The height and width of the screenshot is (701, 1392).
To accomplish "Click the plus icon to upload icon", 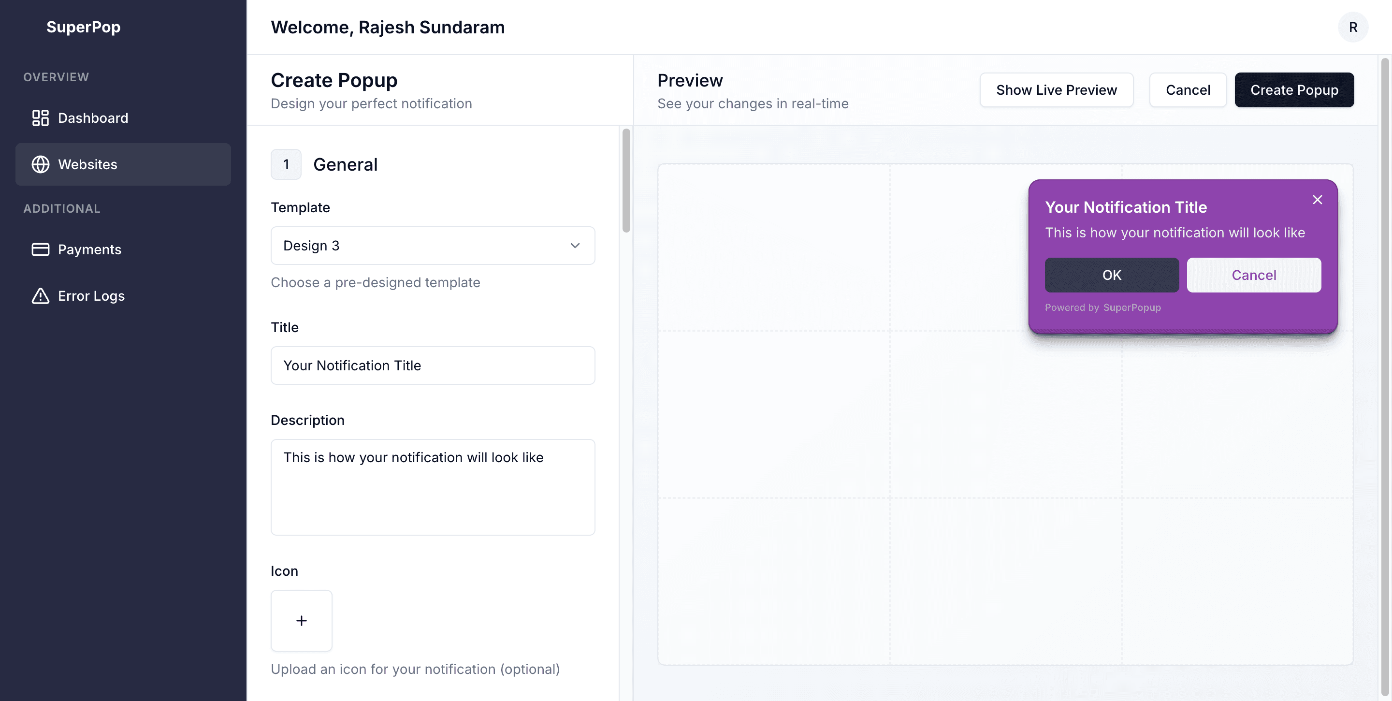I will [302, 620].
